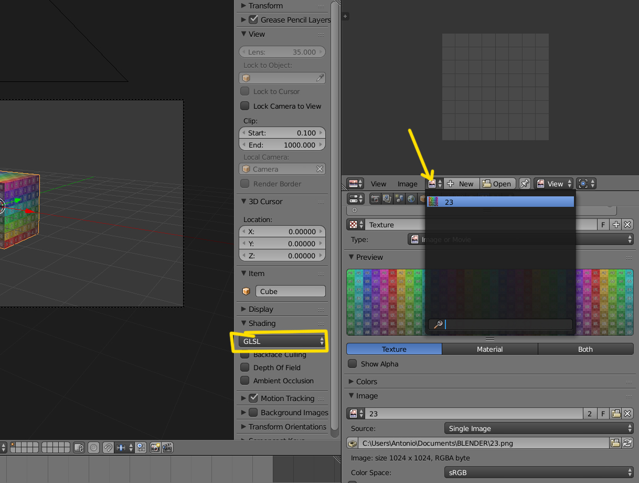Click the snap target icon in 3D header

141,448
